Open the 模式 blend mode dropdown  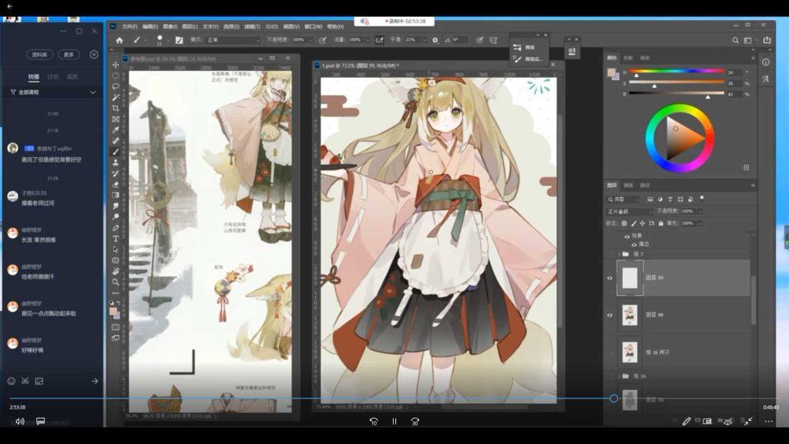point(233,40)
